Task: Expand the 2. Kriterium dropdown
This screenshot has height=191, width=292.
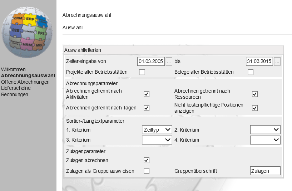Action: click(265, 129)
